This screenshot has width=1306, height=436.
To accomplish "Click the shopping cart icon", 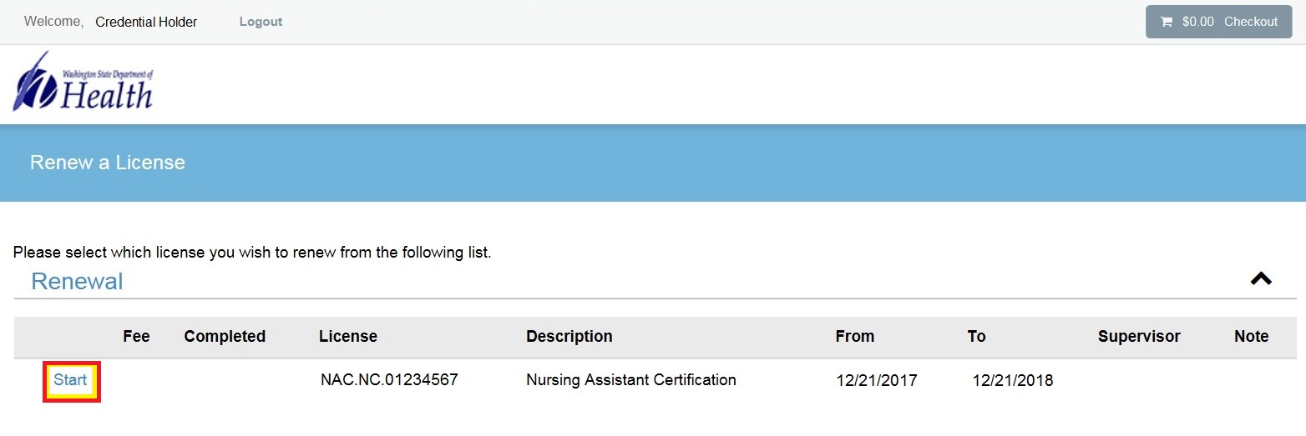I will pyautogui.click(x=1166, y=22).
